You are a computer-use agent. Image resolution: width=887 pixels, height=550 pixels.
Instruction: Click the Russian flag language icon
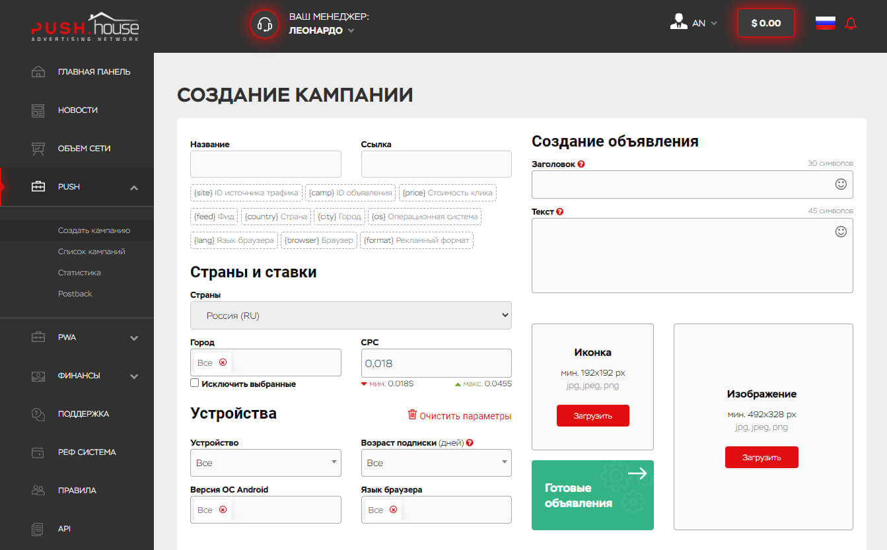coord(825,23)
